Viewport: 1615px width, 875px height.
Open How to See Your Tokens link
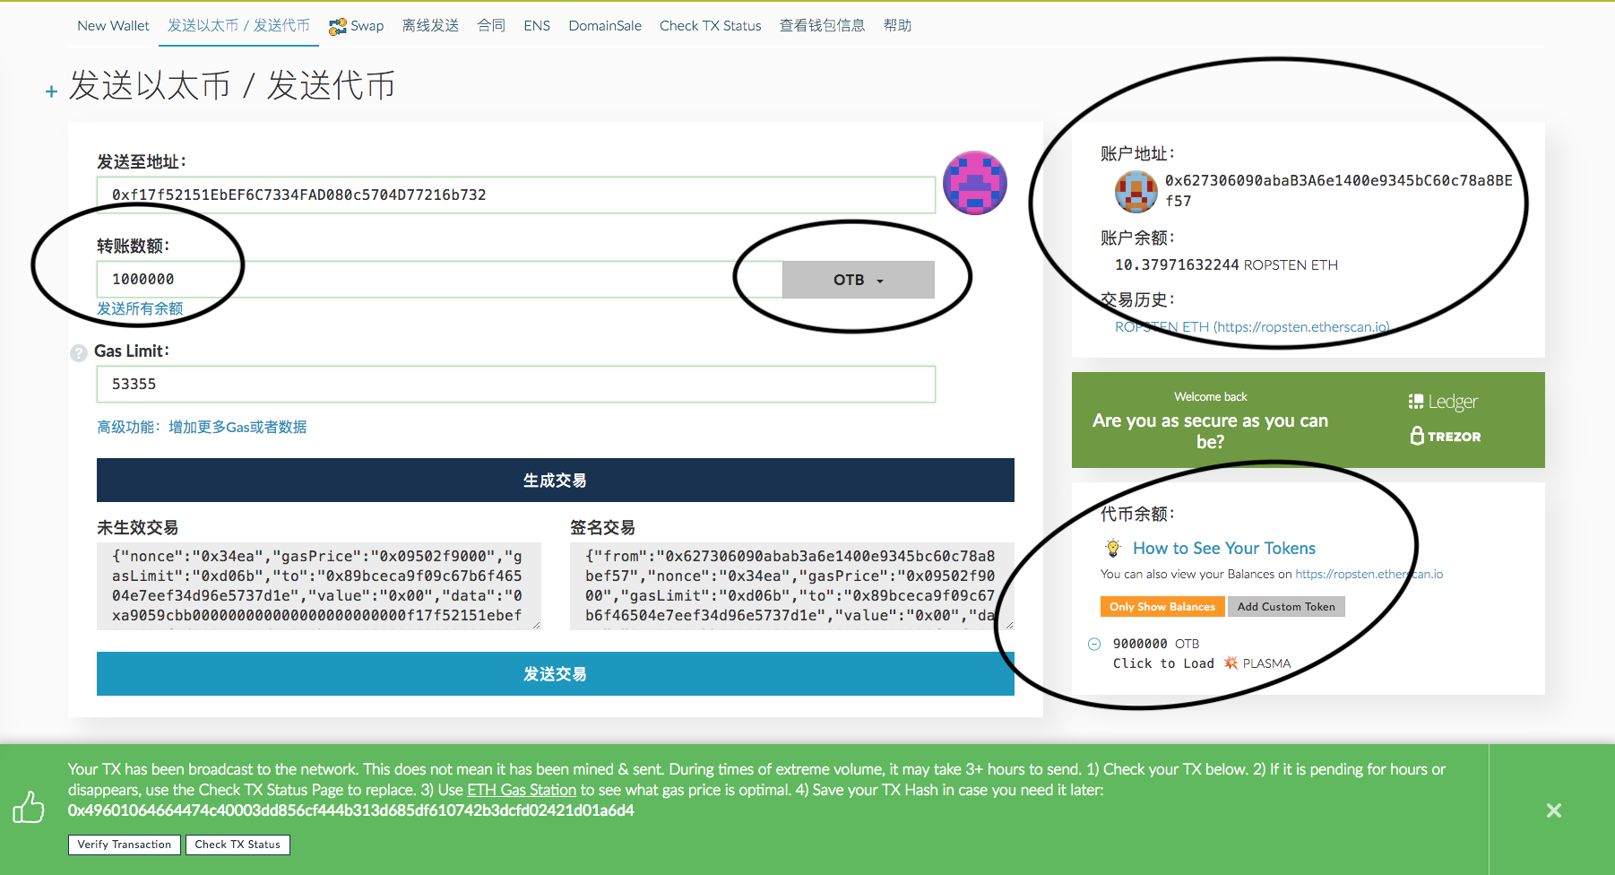tap(1224, 548)
